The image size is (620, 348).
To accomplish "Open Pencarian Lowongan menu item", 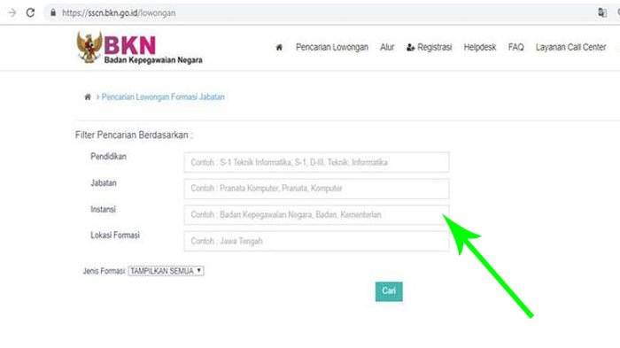I will tap(332, 48).
